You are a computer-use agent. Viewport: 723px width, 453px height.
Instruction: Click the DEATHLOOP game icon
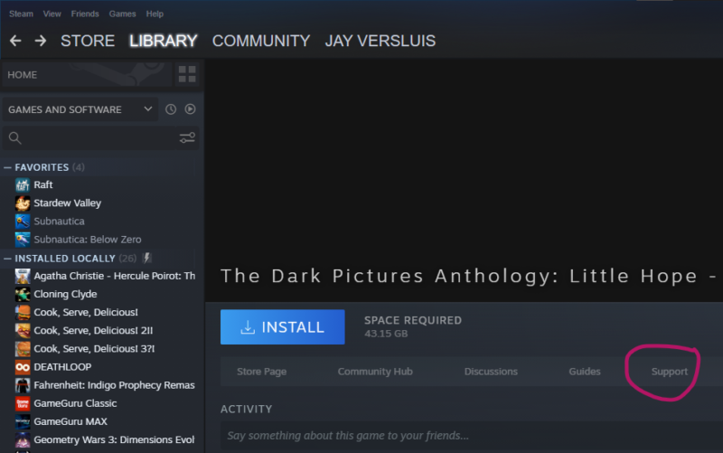[x=23, y=367]
